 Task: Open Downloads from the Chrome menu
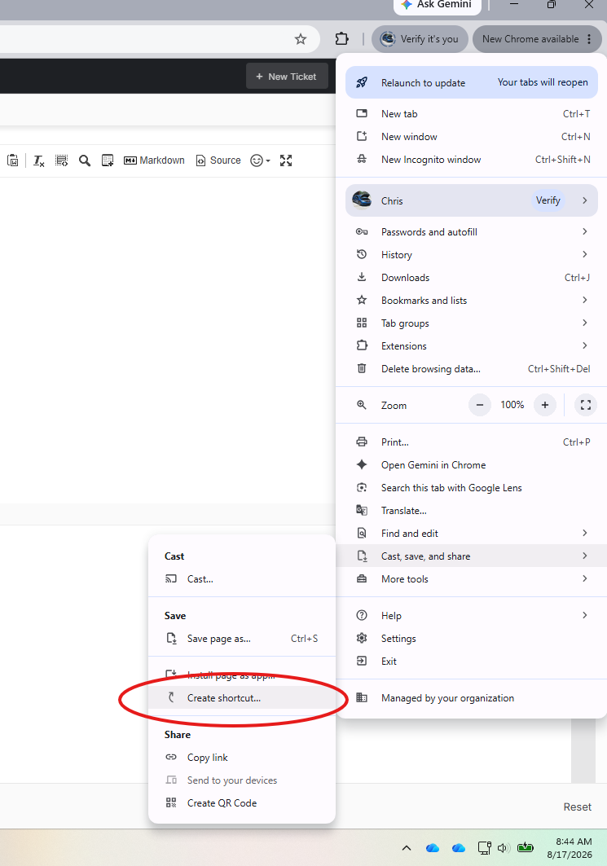[472, 278]
